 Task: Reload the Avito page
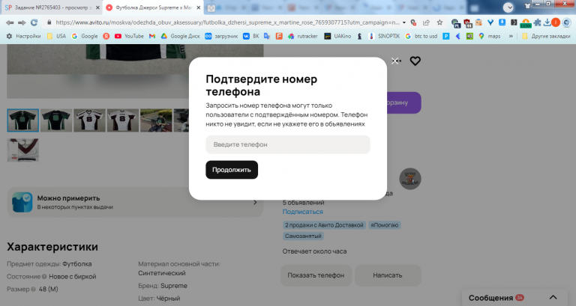pos(34,22)
